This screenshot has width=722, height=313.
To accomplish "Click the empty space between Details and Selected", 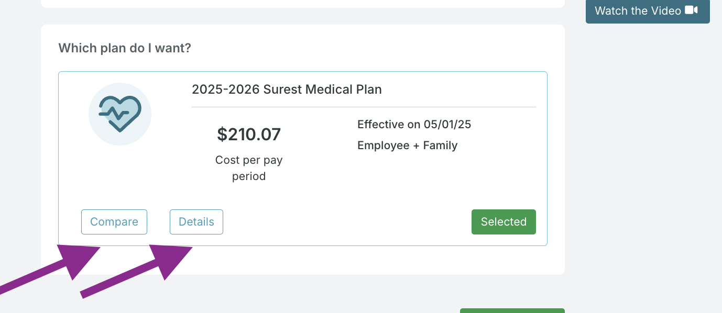I will click(346, 222).
